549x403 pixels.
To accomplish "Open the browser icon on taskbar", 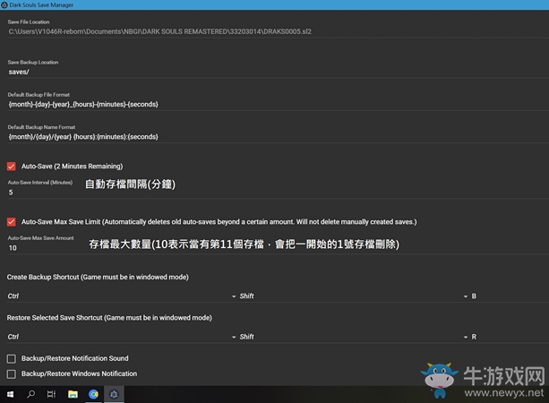I will pyautogui.click(x=93, y=394).
